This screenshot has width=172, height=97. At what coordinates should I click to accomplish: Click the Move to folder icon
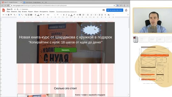point(17,9)
